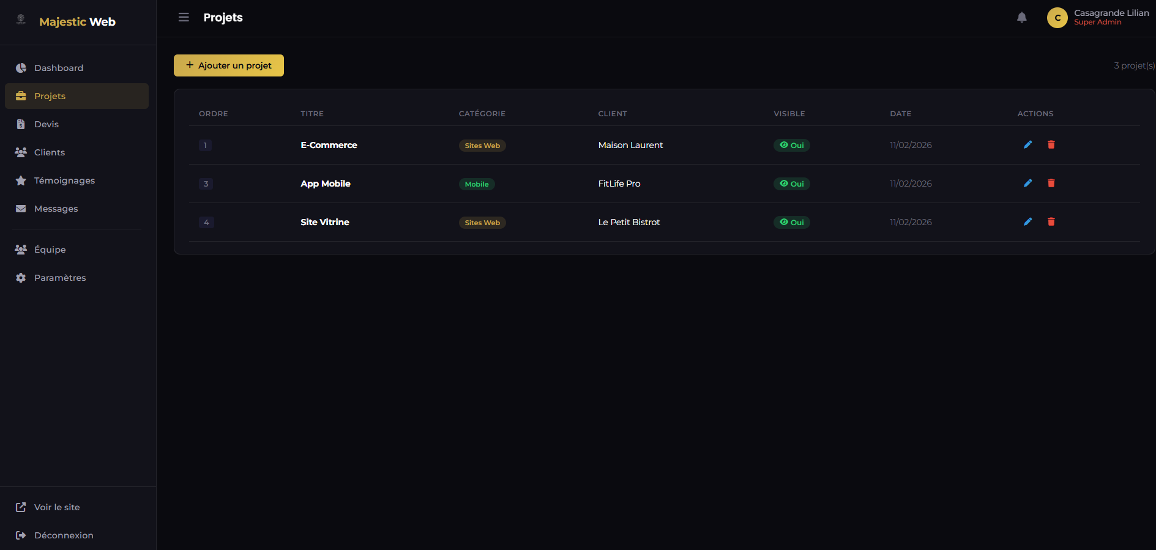Click the notification bell icon

coord(1021,18)
